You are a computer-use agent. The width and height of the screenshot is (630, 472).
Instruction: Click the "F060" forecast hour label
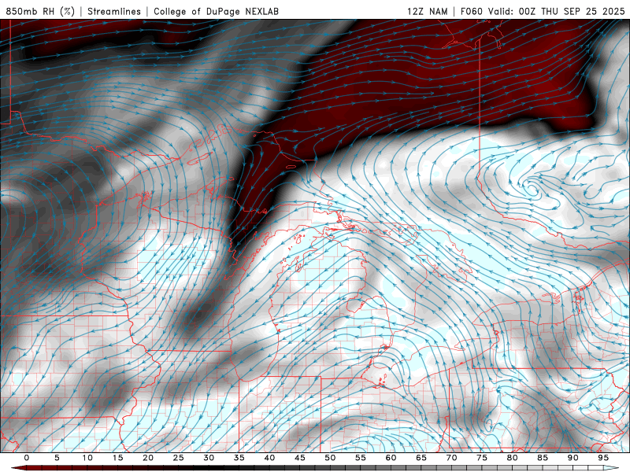(471, 11)
